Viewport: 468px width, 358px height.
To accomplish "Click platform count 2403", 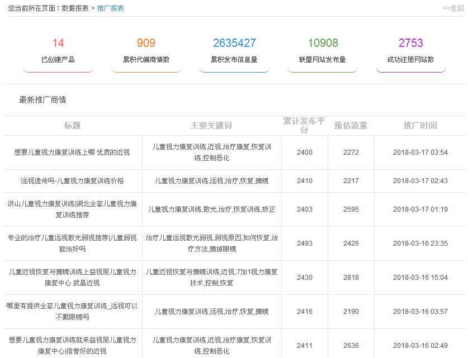I will click(x=304, y=209).
